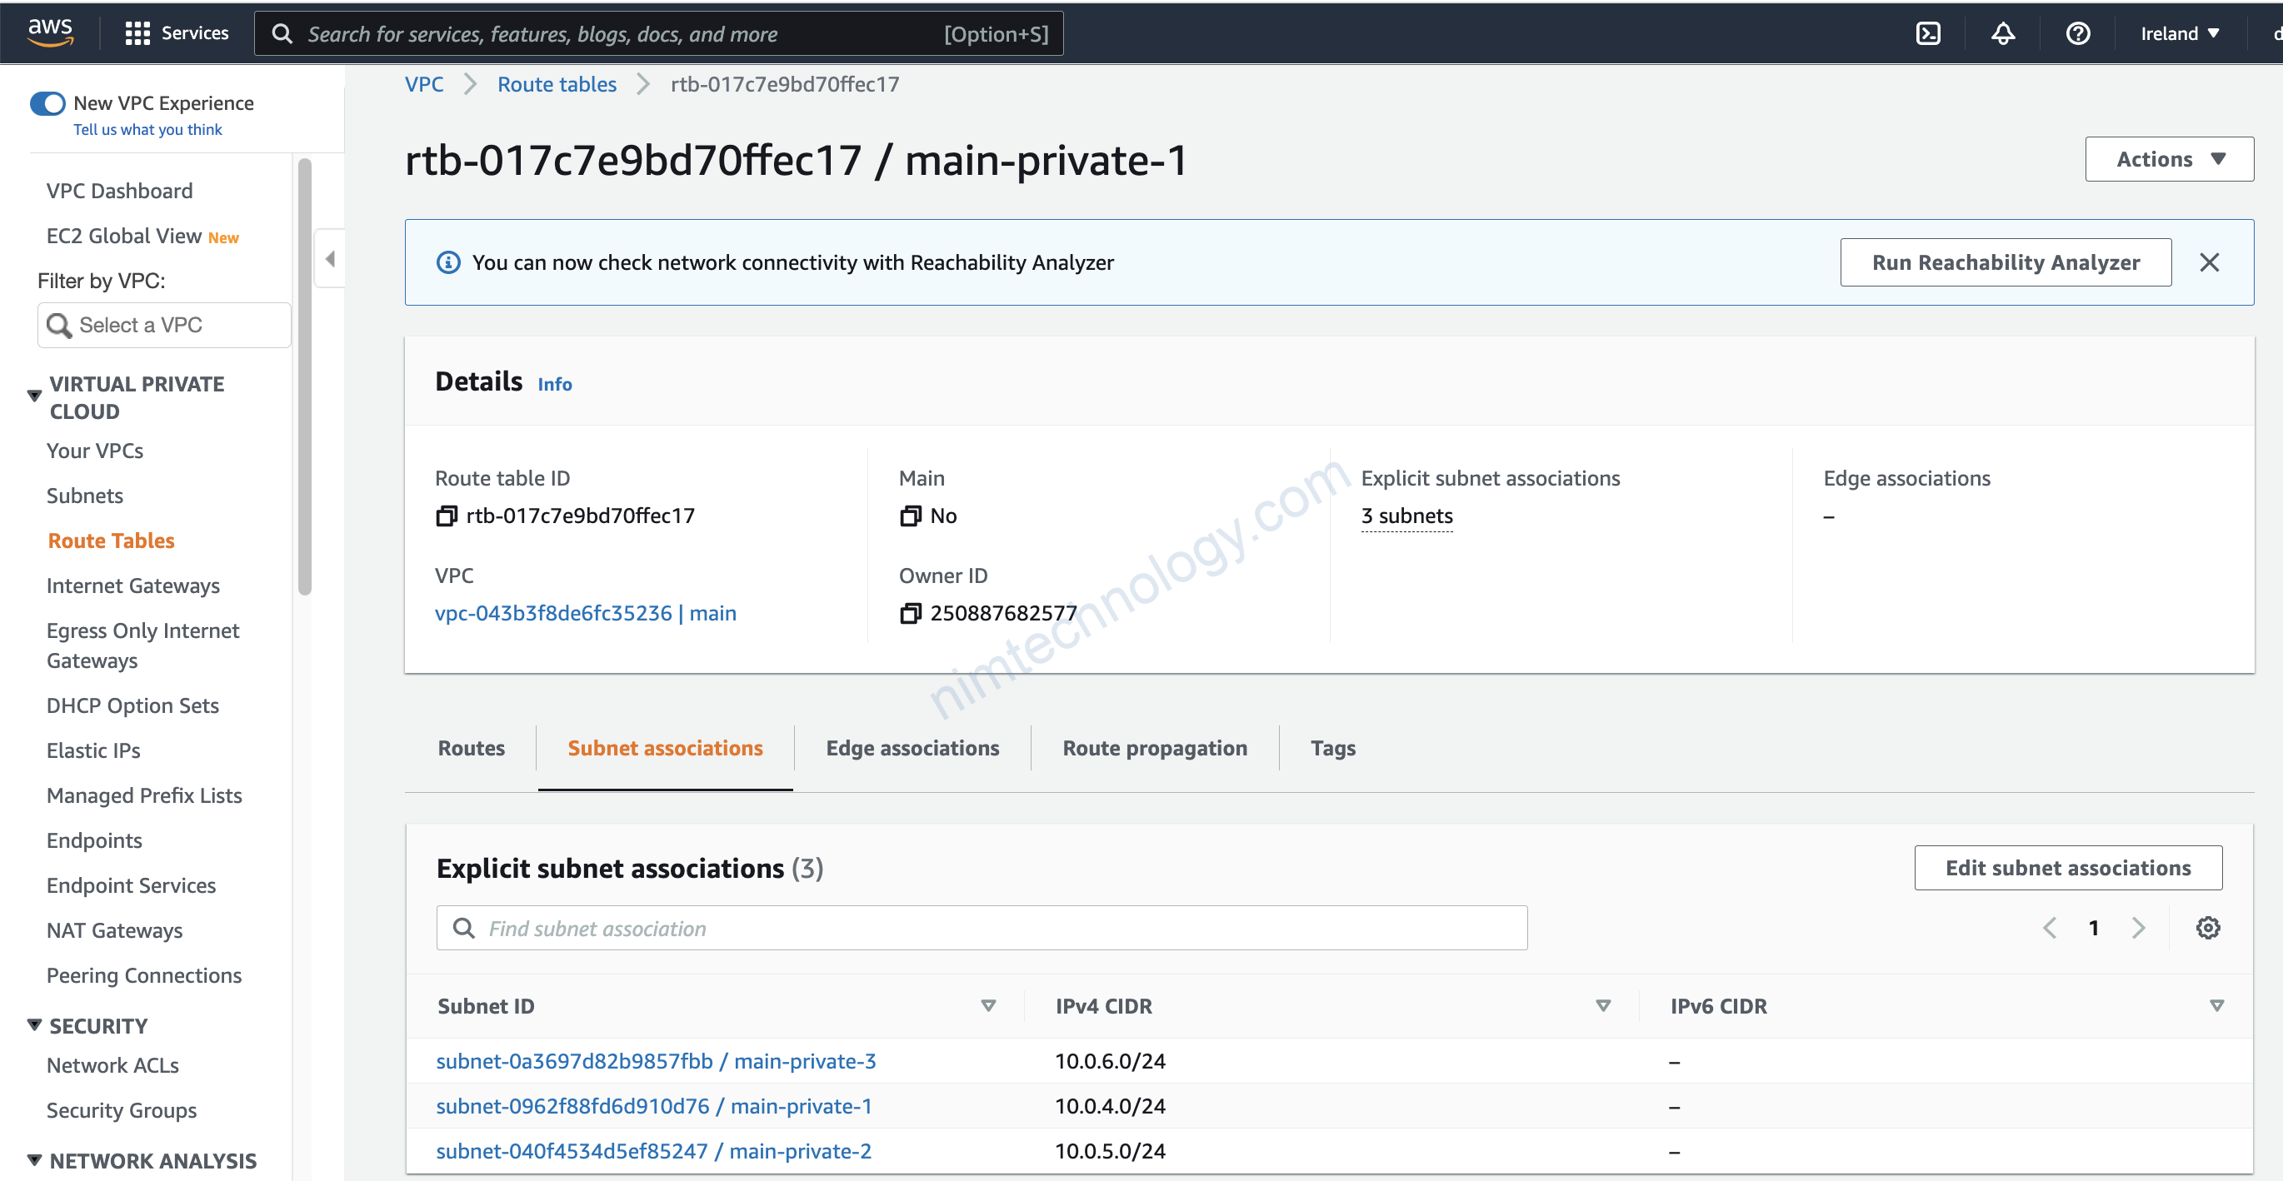Viewport: 2283px width, 1181px height.
Task: Collapse the Virtual Private Cloud section
Action: [x=34, y=396]
